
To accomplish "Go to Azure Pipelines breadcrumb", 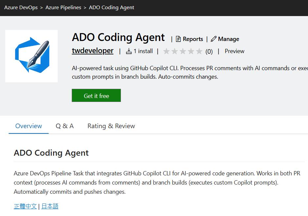I will (63, 8).
